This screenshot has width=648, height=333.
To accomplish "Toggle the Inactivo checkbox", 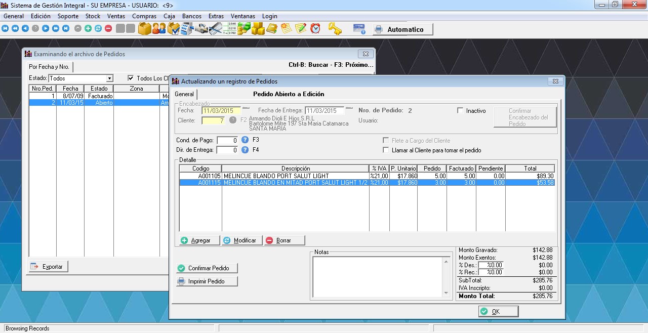I will click(x=460, y=111).
